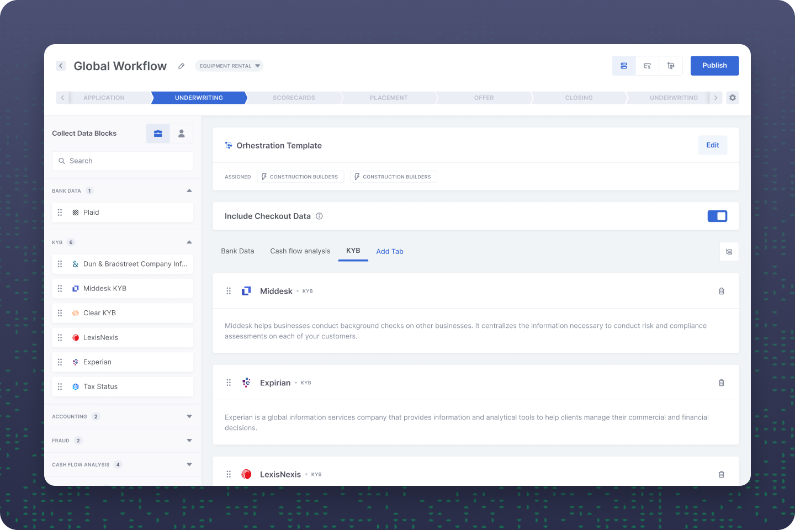Select the Closing stage
Screen dimensions: 795x530
pyautogui.click(x=579, y=98)
